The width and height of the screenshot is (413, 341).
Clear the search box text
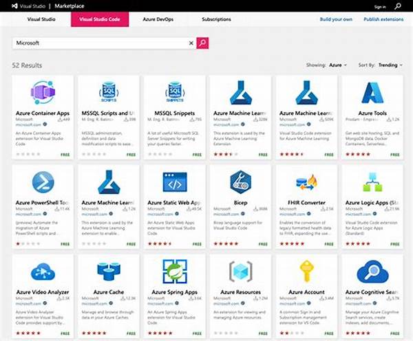(191, 43)
